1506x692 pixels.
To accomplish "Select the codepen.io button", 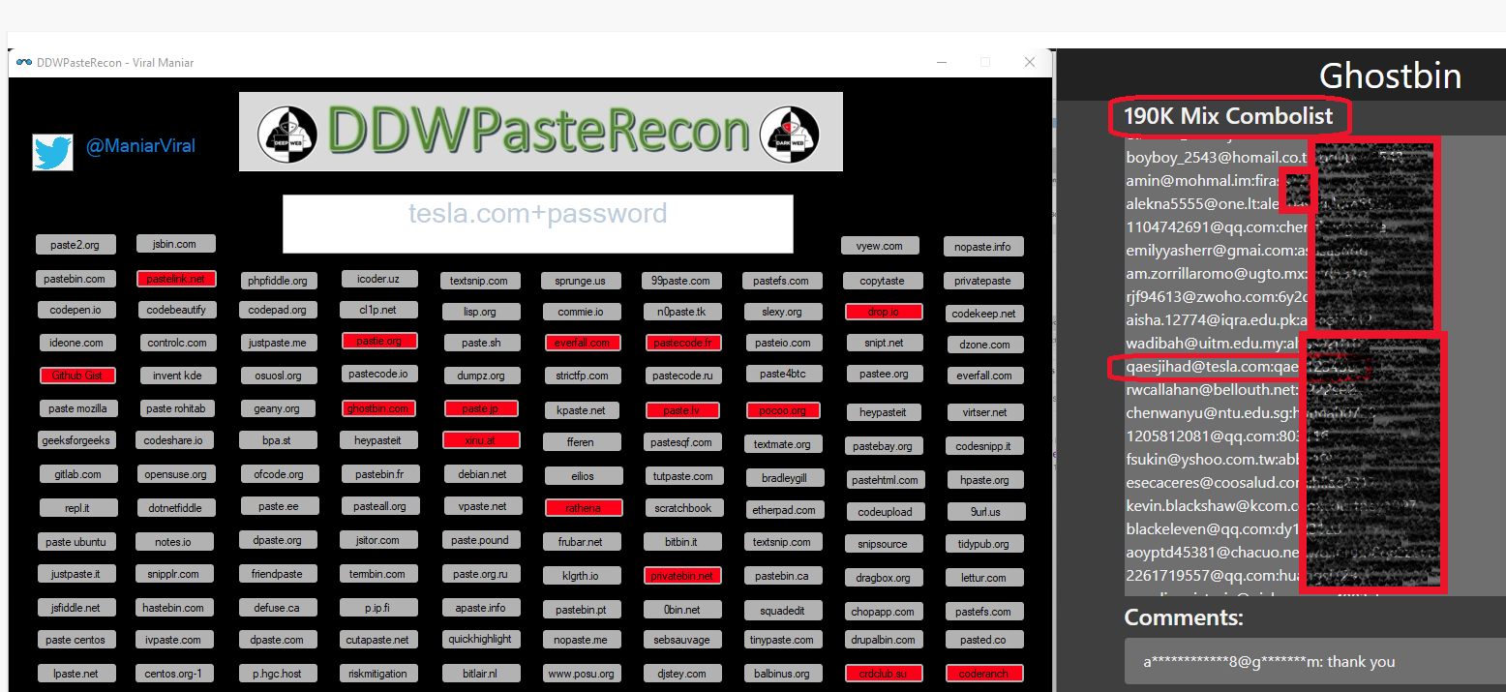I will [76, 310].
